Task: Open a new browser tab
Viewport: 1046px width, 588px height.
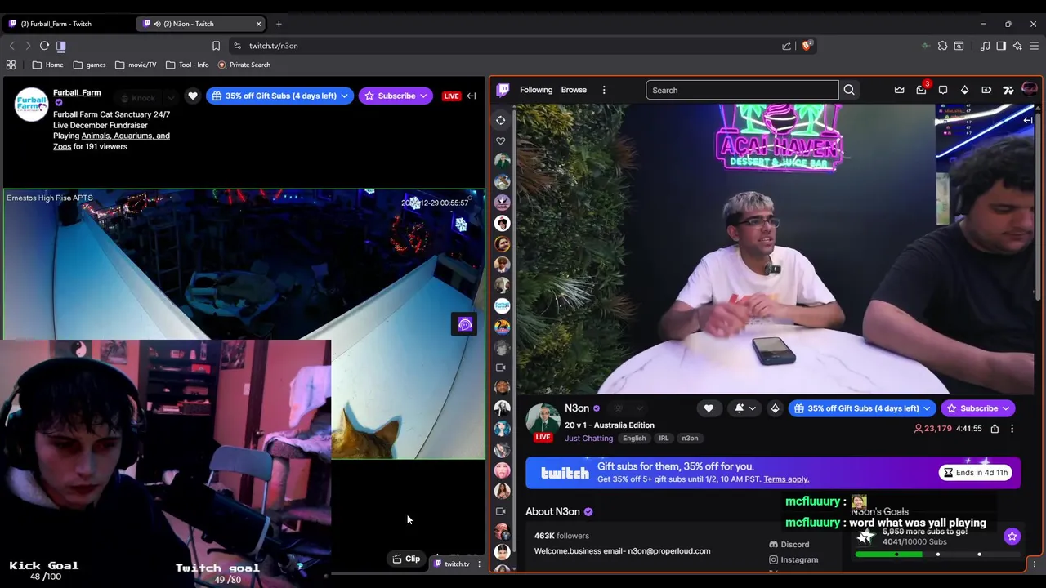Action: (279, 24)
